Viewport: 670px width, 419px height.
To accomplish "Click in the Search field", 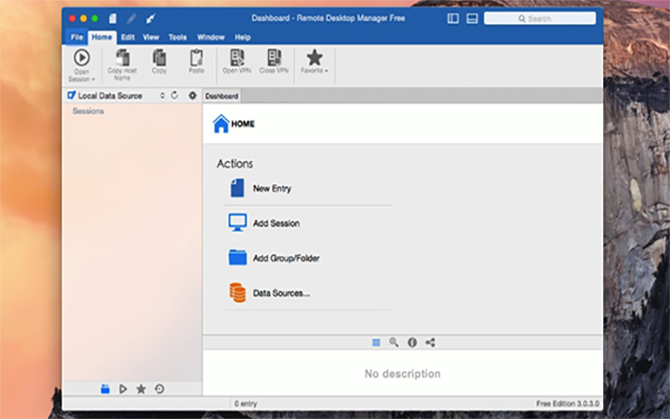I will (x=539, y=18).
